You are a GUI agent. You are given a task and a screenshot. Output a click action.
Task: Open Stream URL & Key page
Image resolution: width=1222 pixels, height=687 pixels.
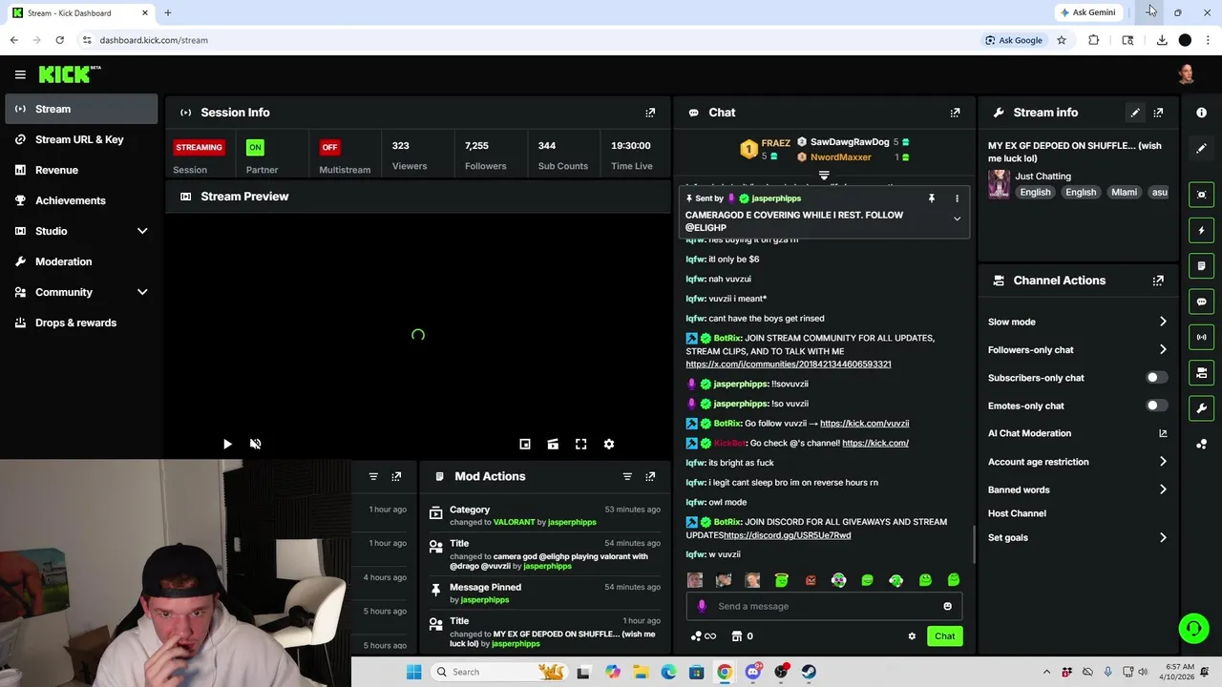pyautogui.click(x=81, y=139)
